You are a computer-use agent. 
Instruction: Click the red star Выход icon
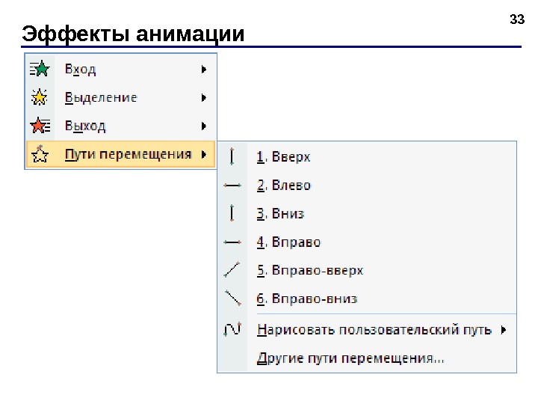40,125
